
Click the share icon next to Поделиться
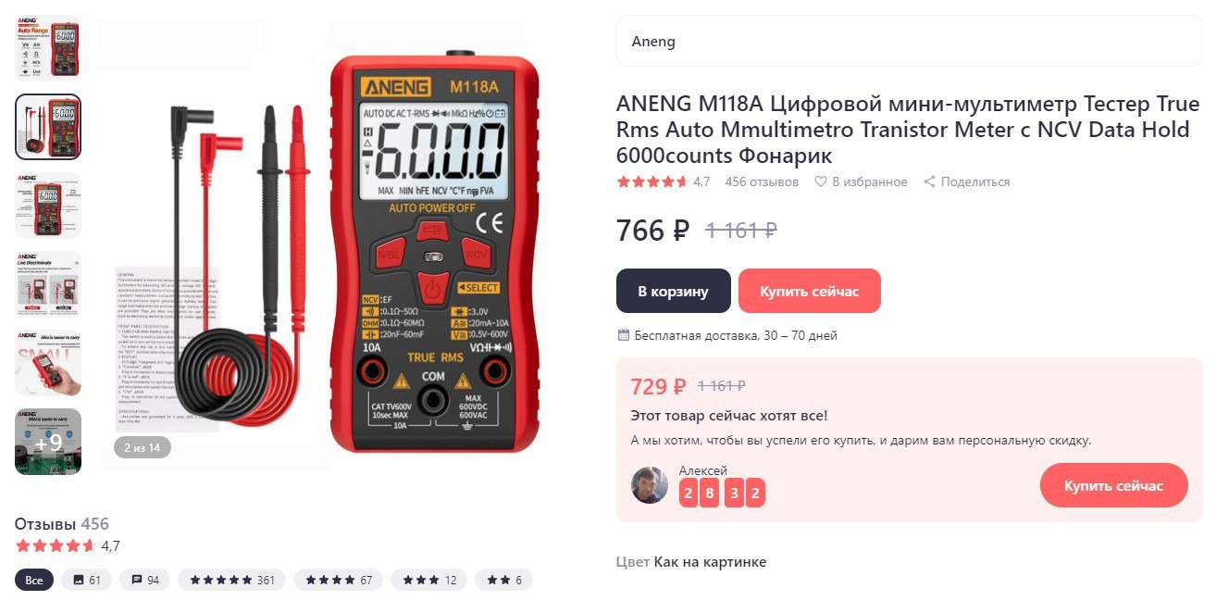click(929, 182)
